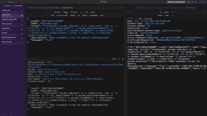Click the response lock icon at far right
Screen dimensions: 207x116
click(x=205, y=12)
